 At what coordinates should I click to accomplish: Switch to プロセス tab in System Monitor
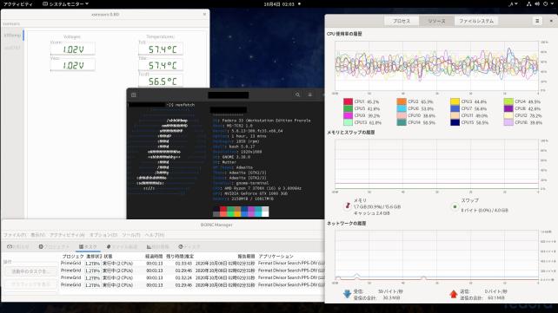click(402, 21)
